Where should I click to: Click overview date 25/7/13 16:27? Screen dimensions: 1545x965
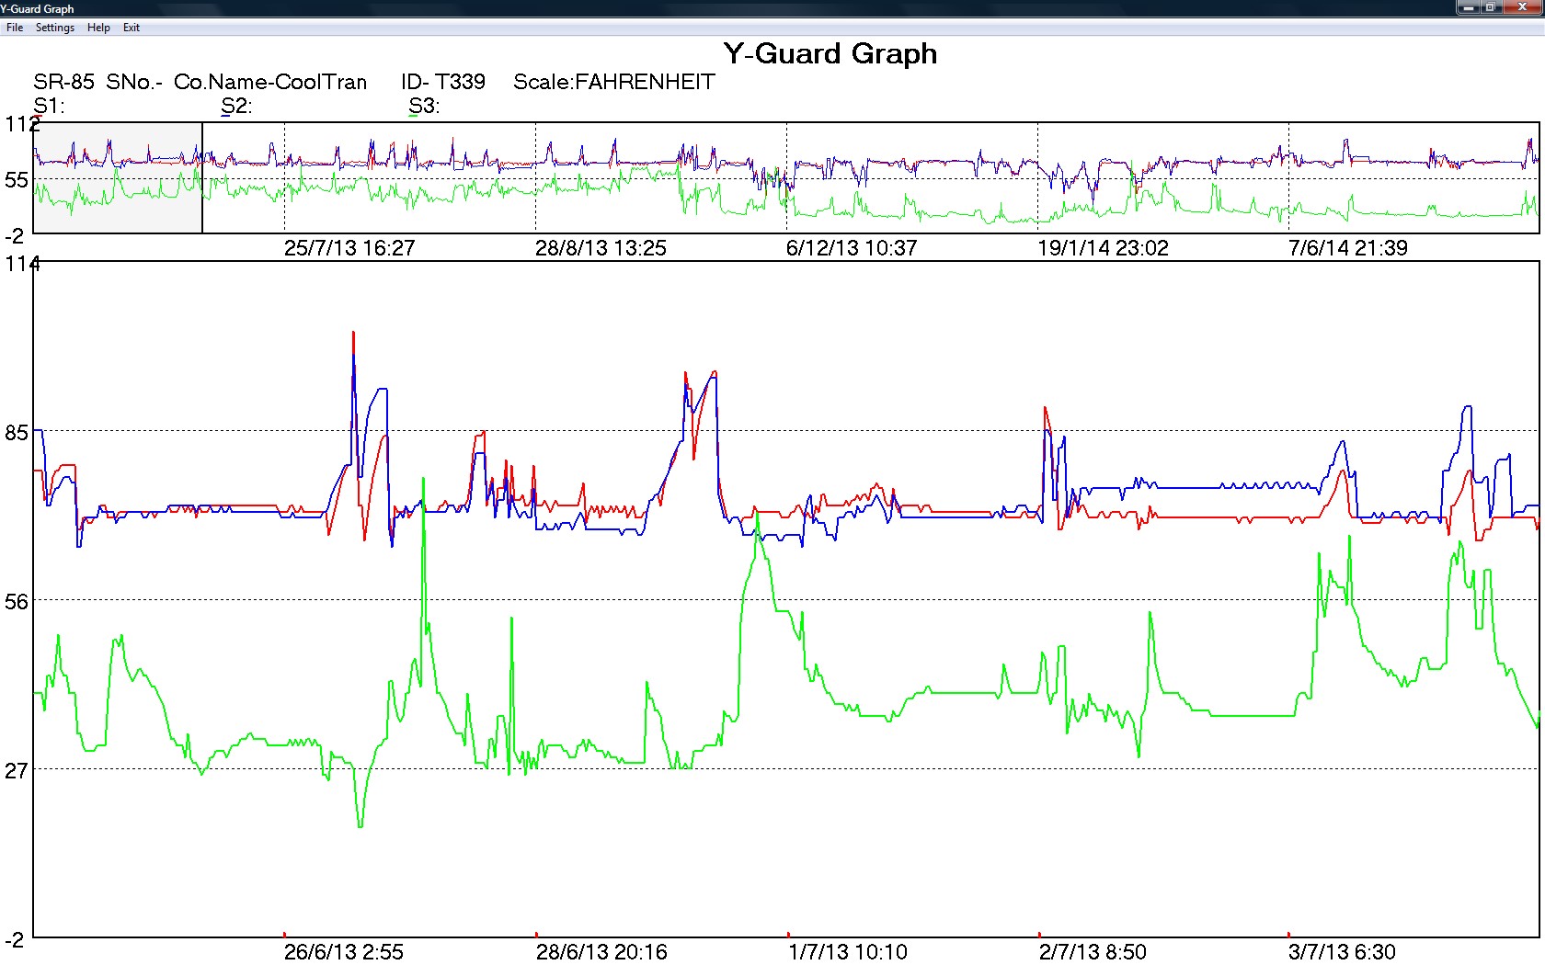coord(349,248)
